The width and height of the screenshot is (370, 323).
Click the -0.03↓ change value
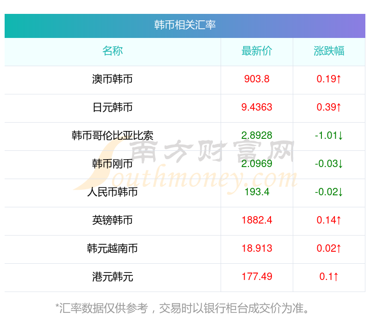(329, 164)
